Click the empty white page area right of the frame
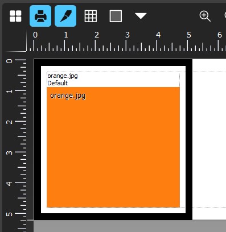The width and height of the screenshot is (226, 232). 209,139
